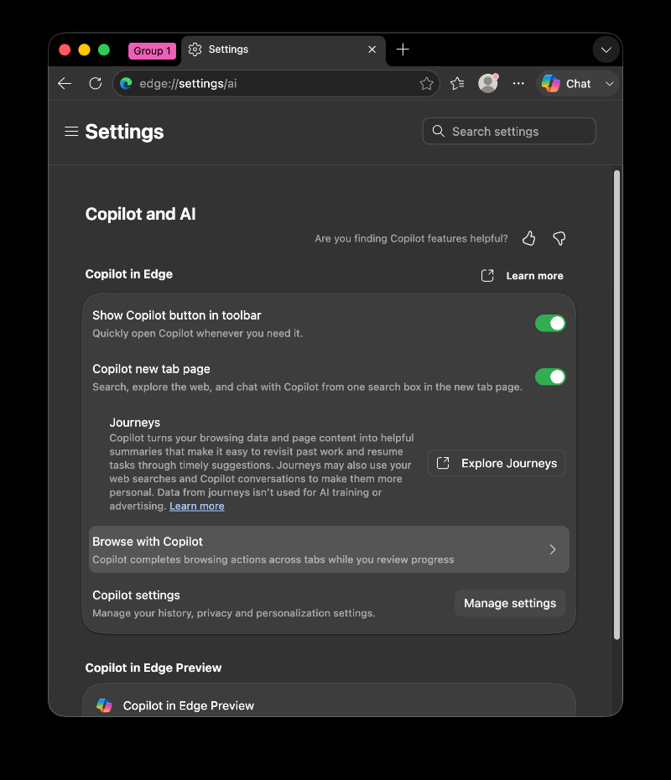Open the profile avatar menu

click(x=488, y=83)
